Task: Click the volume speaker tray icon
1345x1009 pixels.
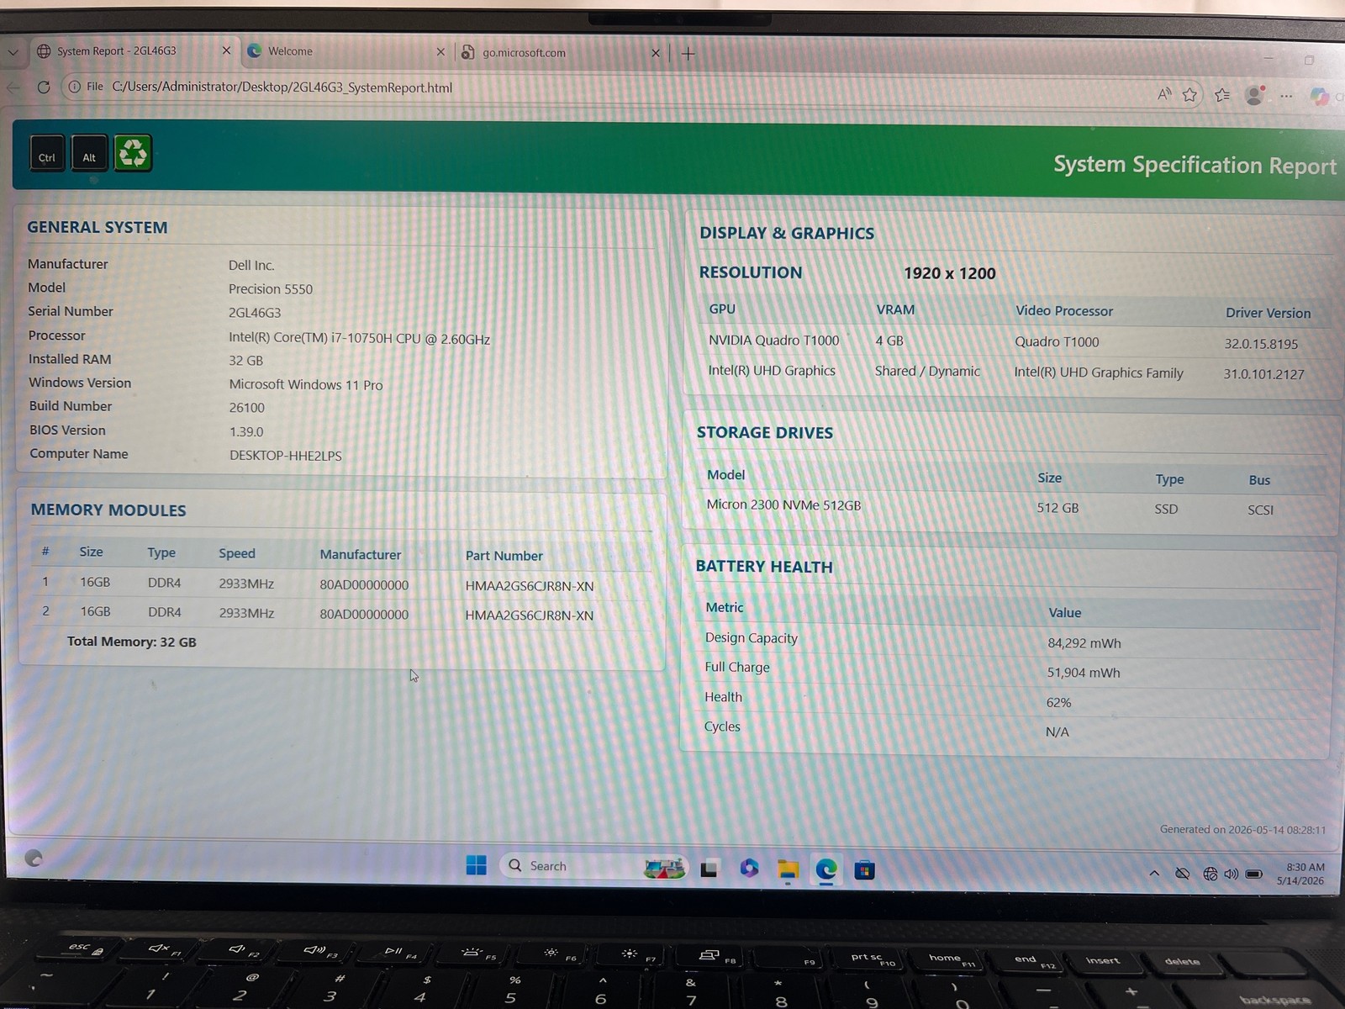Action: point(1231,874)
